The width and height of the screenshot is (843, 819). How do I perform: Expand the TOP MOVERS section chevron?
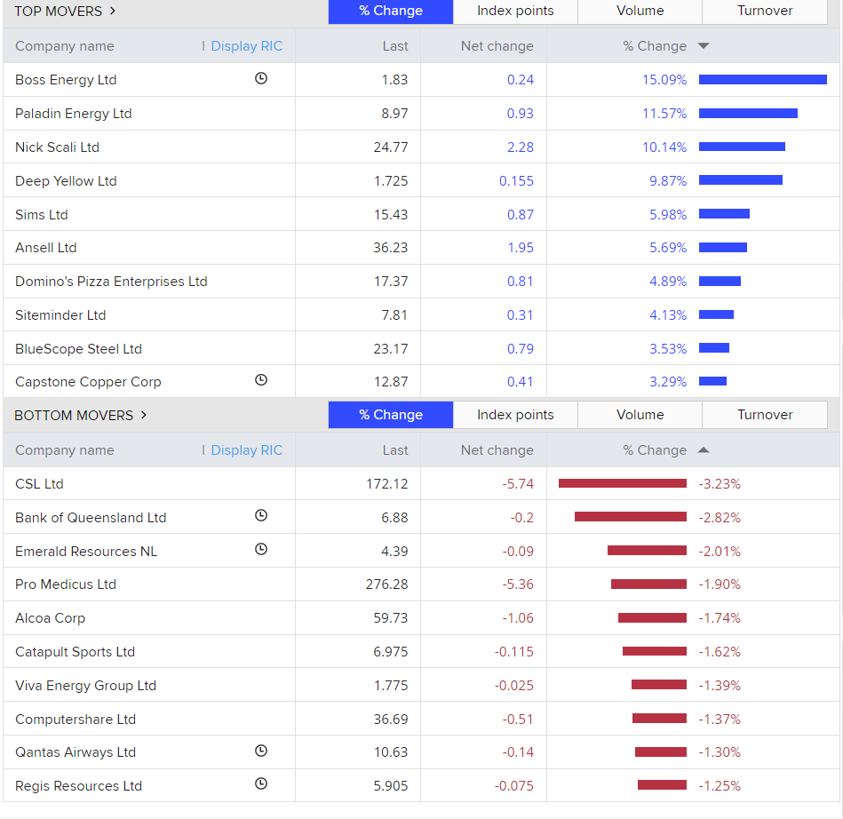point(112,12)
